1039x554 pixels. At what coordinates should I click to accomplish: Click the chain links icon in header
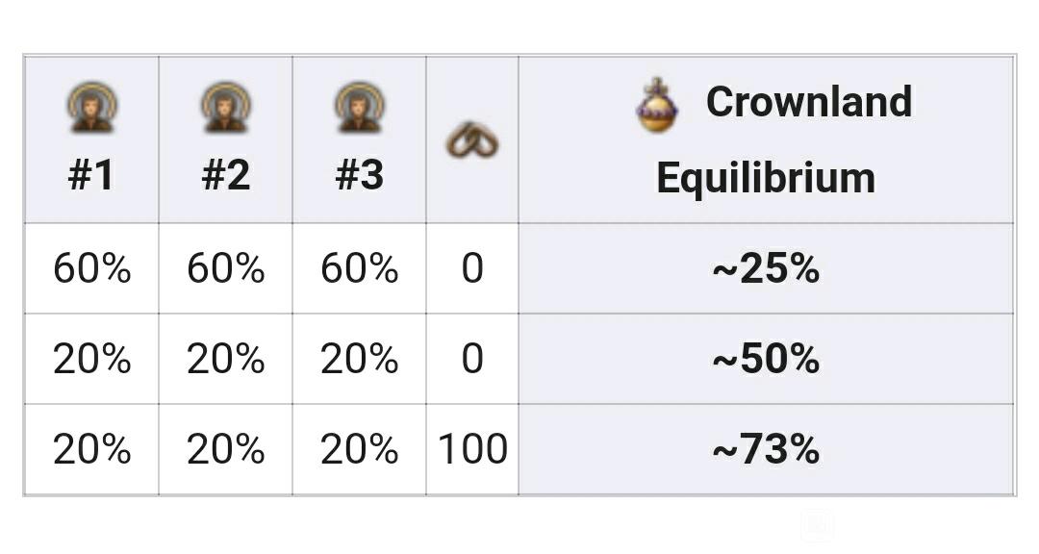(472, 139)
